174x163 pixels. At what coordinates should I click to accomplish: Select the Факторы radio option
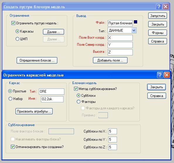78,102
